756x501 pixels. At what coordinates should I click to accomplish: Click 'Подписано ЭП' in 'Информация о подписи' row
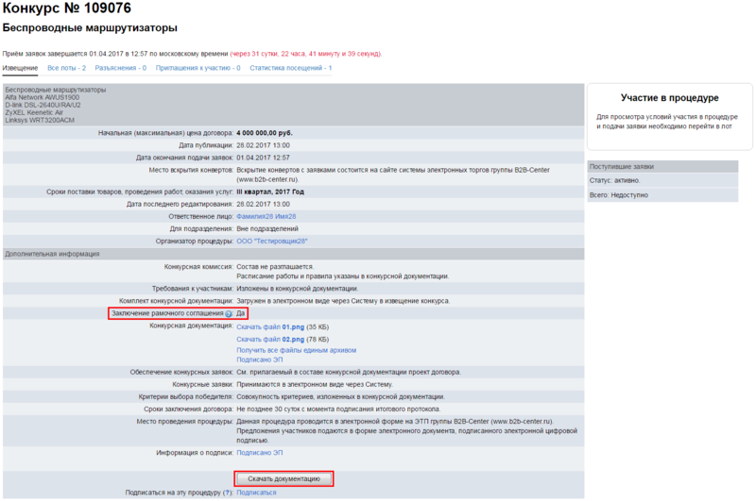(259, 453)
